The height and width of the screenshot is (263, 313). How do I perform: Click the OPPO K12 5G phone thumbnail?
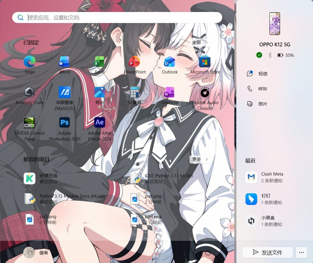275,24
